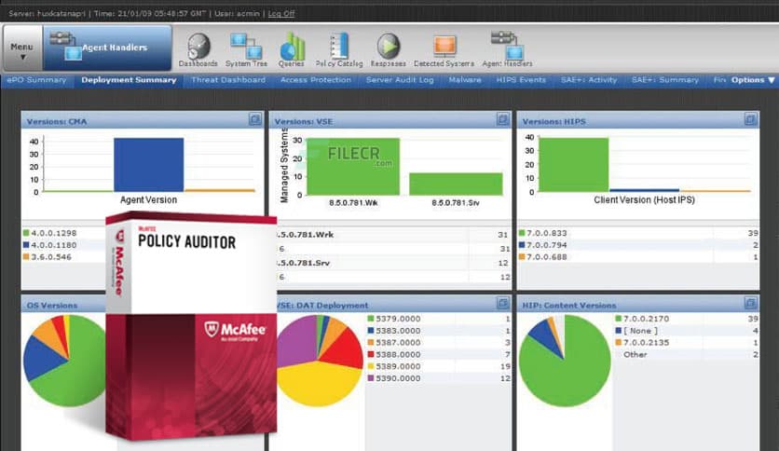This screenshot has width=779, height=451.
Task: Maximize the Versions: HIPS panel
Action: pos(750,119)
